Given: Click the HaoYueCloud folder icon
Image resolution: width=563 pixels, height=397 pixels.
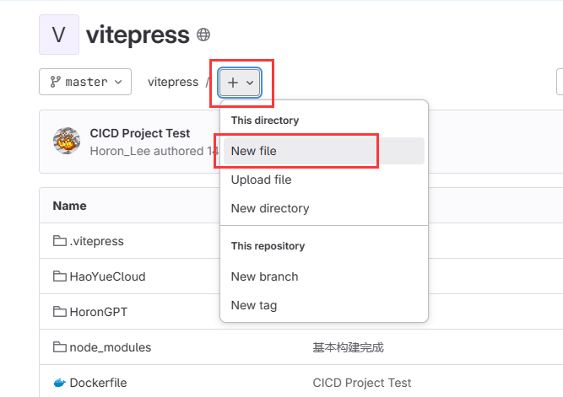Looking at the screenshot, I should (x=60, y=276).
